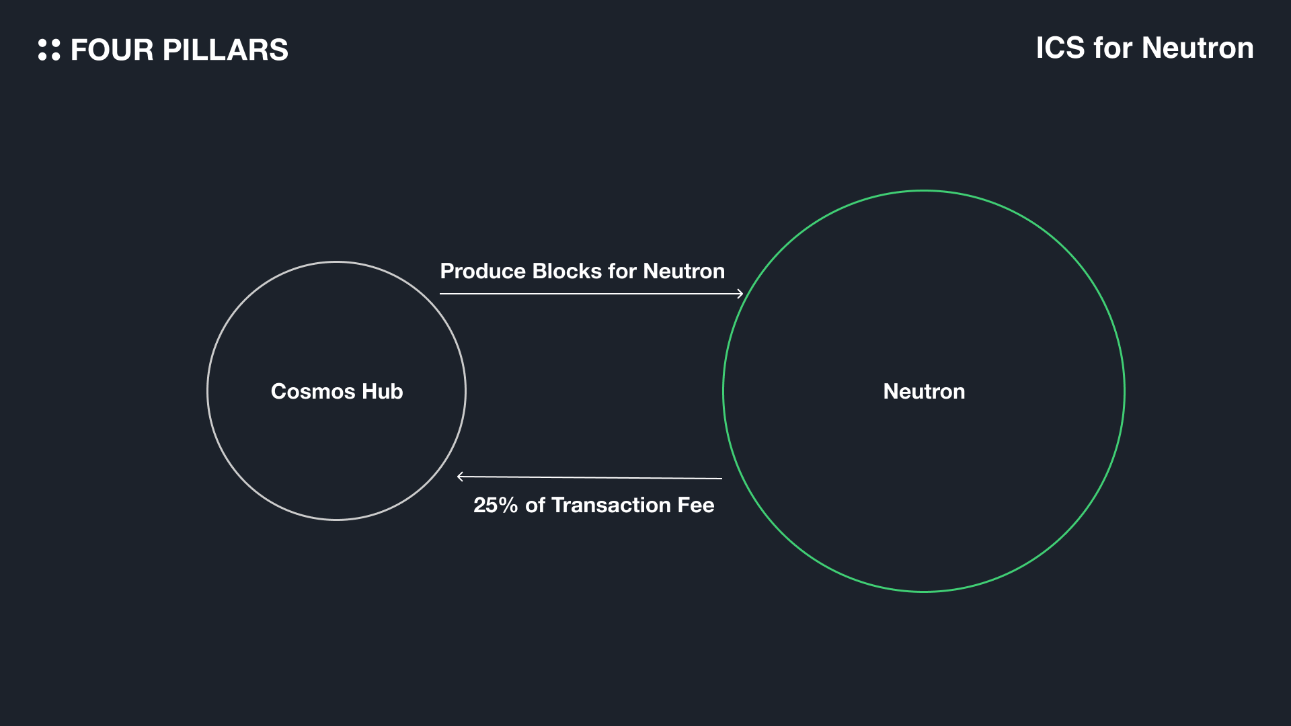
Task: Click the word "Fee" in the lower caption
Action: tap(696, 506)
